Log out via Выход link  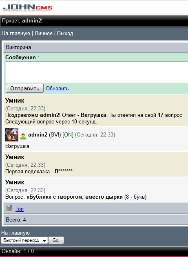65,34
